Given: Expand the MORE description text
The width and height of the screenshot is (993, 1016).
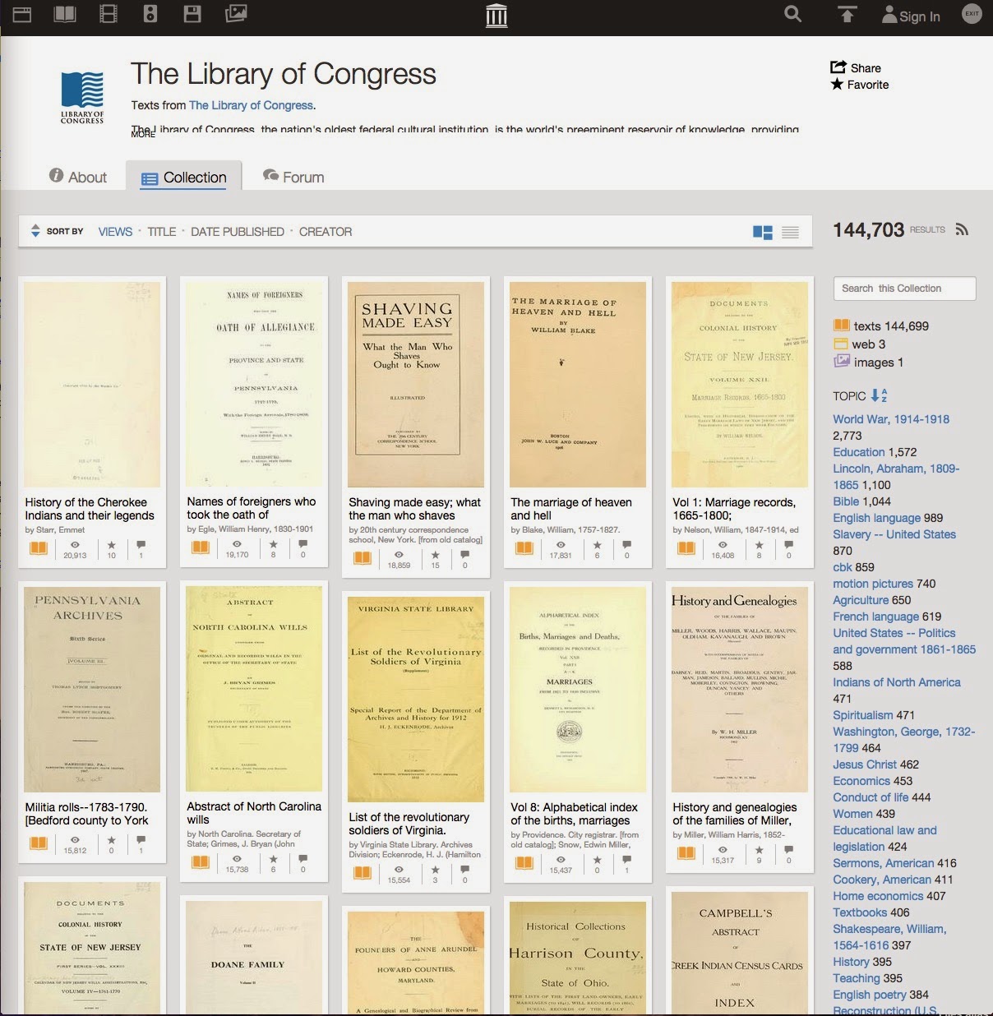Looking at the screenshot, I should pos(141,132).
